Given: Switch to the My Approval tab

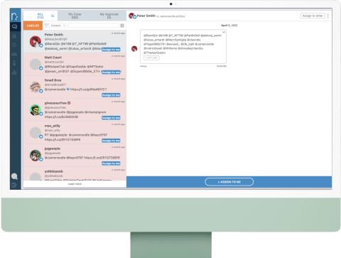Looking at the screenshot, I should coord(109,16).
